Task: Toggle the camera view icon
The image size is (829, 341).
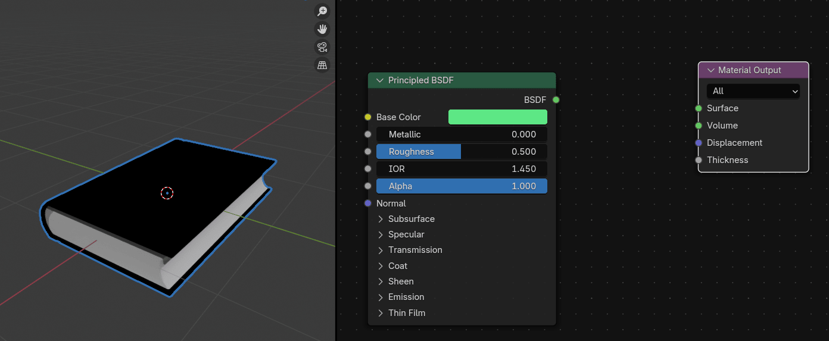Action: 322,47
